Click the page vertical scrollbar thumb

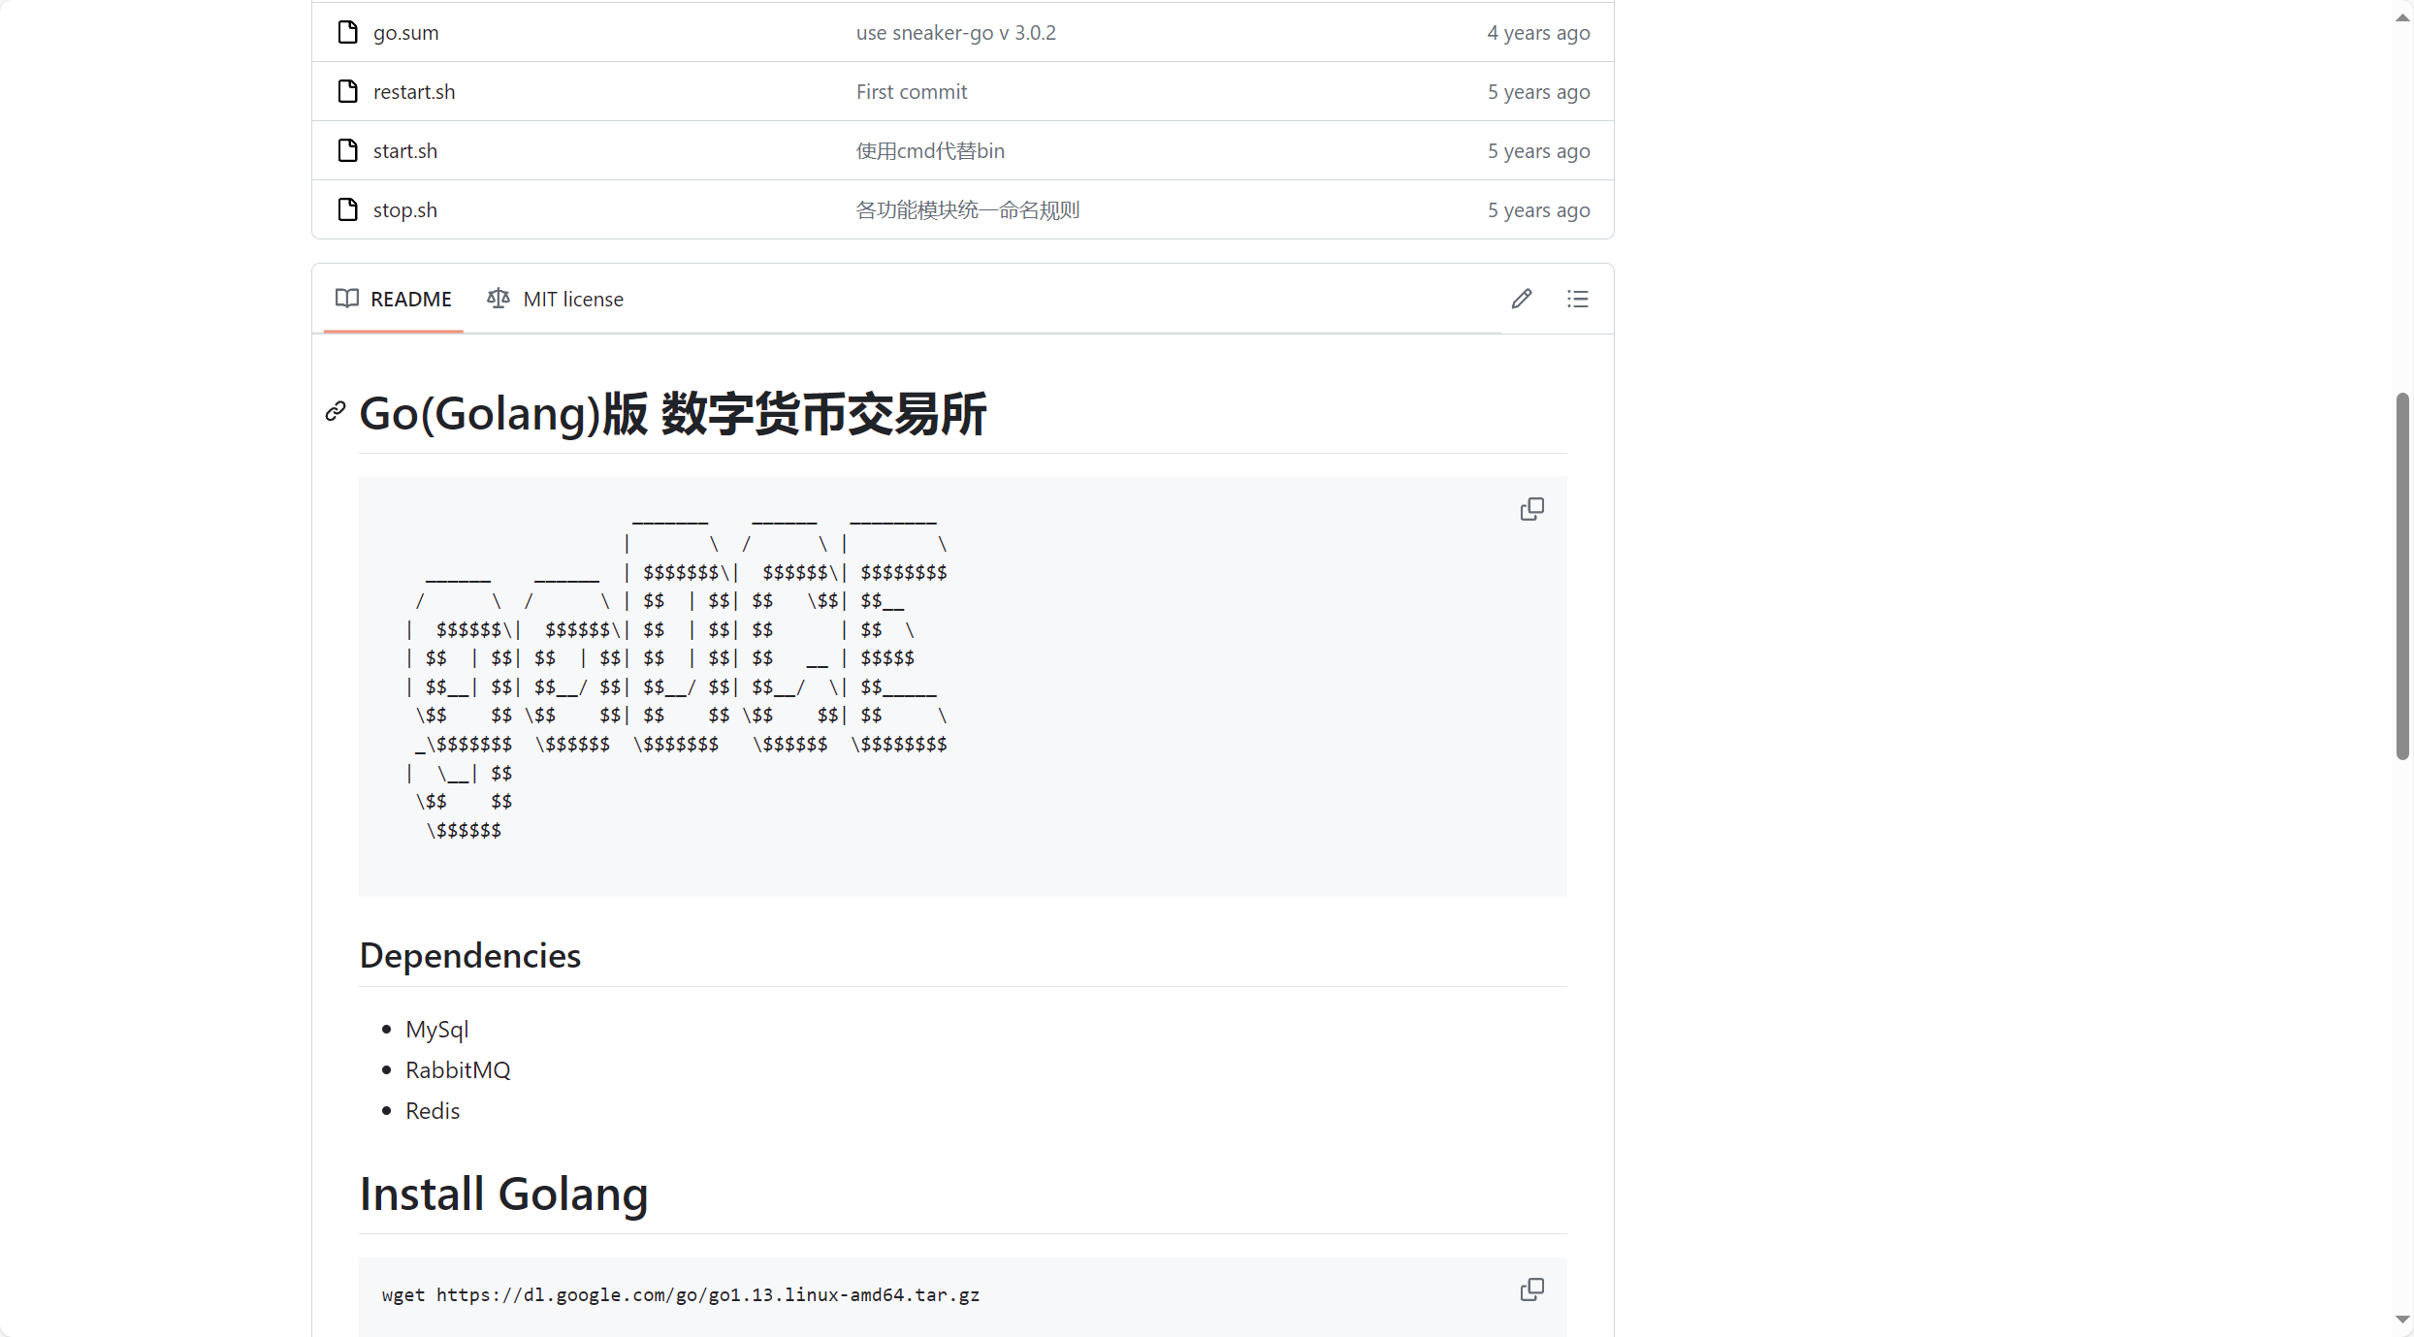pyautogui.click(x=2402, y=576)
